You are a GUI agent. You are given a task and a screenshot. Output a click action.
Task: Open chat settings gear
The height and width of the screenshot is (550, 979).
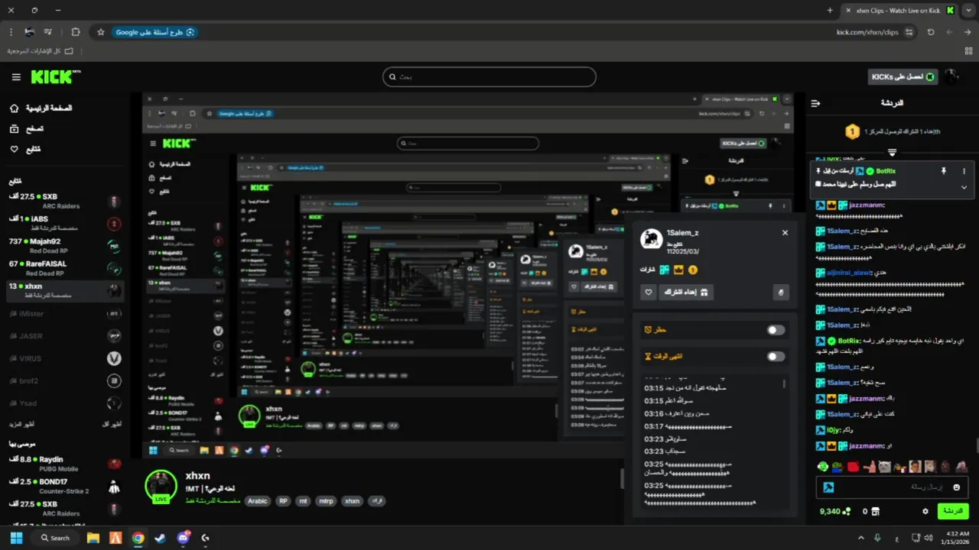pos(925,511)
